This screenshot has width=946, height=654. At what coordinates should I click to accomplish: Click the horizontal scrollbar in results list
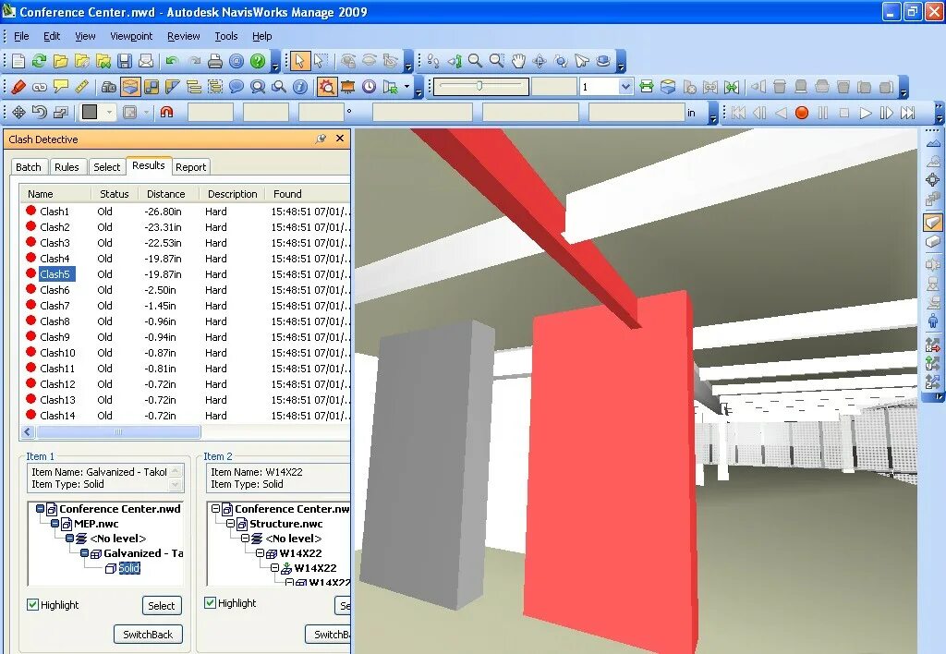pyautogui.click(x=118, y=432)
